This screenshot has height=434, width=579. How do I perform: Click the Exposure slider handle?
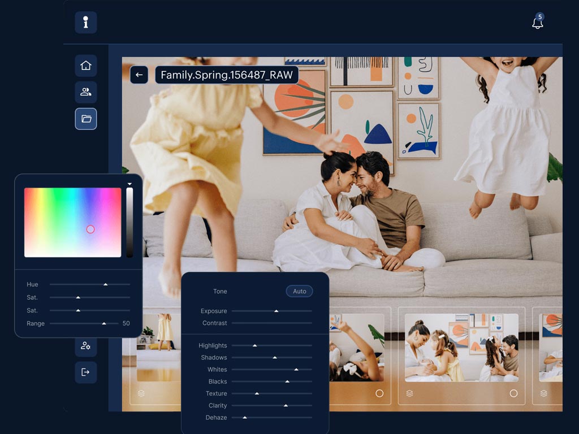point(276,311)
